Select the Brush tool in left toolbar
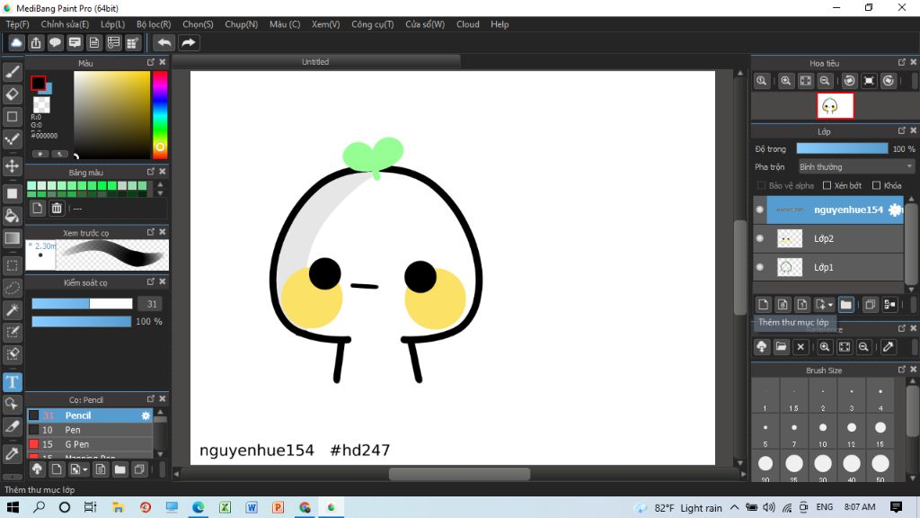The width and height of the screenshot is (920, 518). [x=13, y=72]
